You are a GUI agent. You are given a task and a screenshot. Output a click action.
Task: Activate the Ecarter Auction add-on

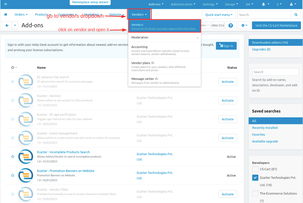pos(228,100)
